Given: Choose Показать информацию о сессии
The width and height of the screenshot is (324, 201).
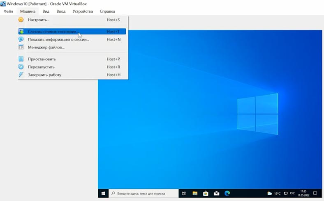Looking at the screenshot, I should coord(72,39).
